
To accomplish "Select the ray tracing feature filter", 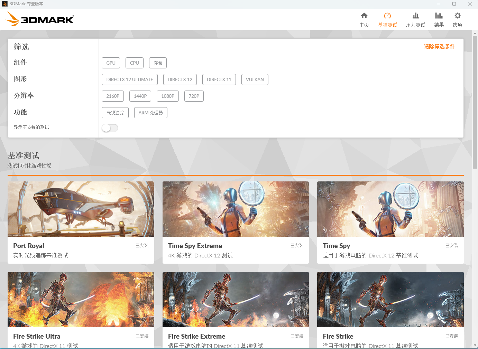I will (x=115, y=113).
